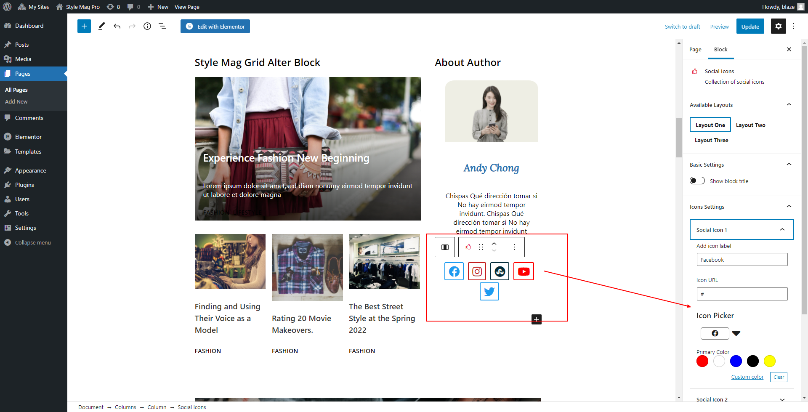The width and height of the screenshot is (808, 412).
Task: Click the block inserter plus icon
Action: [84, 27]
